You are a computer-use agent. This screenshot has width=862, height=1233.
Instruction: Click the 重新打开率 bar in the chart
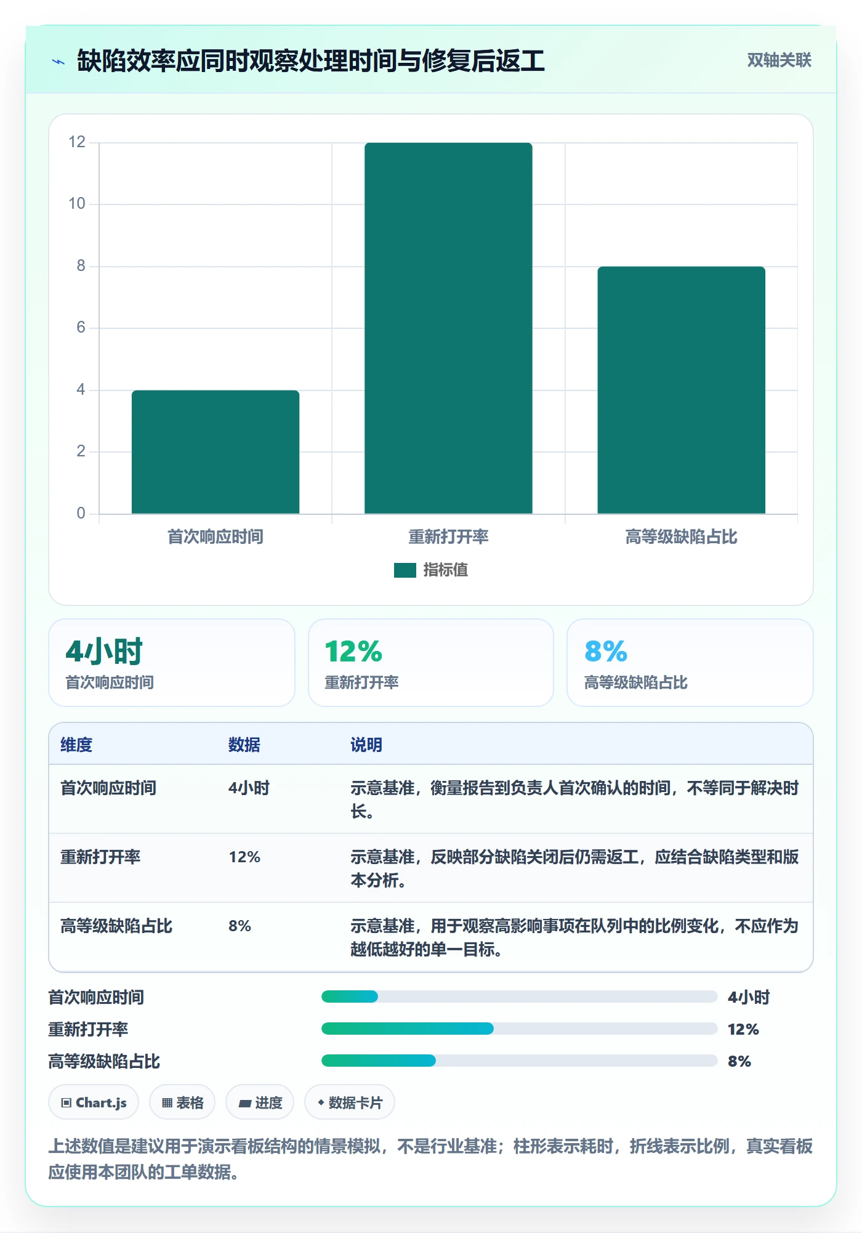[448, 328]
